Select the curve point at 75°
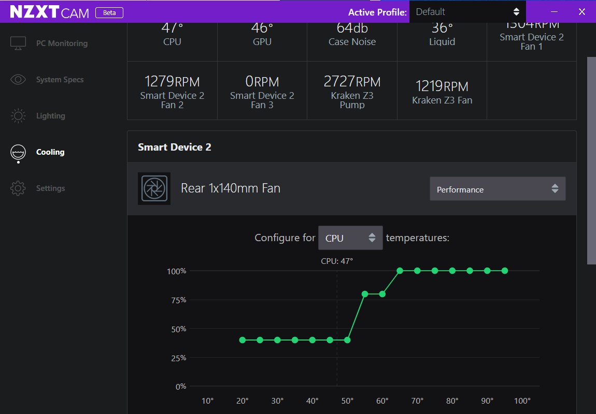 [435, 271]
